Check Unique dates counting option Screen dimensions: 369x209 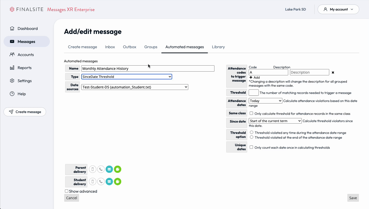click(251, 147)
